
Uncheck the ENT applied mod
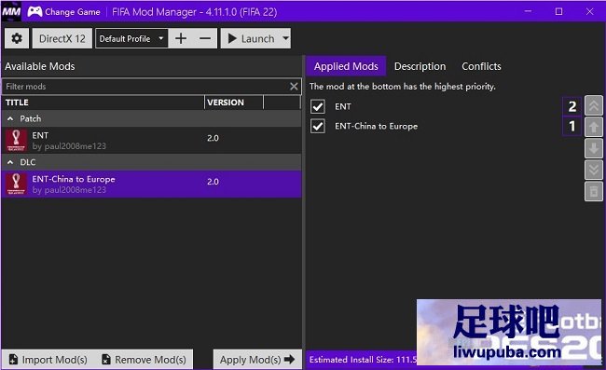point(318,106)
